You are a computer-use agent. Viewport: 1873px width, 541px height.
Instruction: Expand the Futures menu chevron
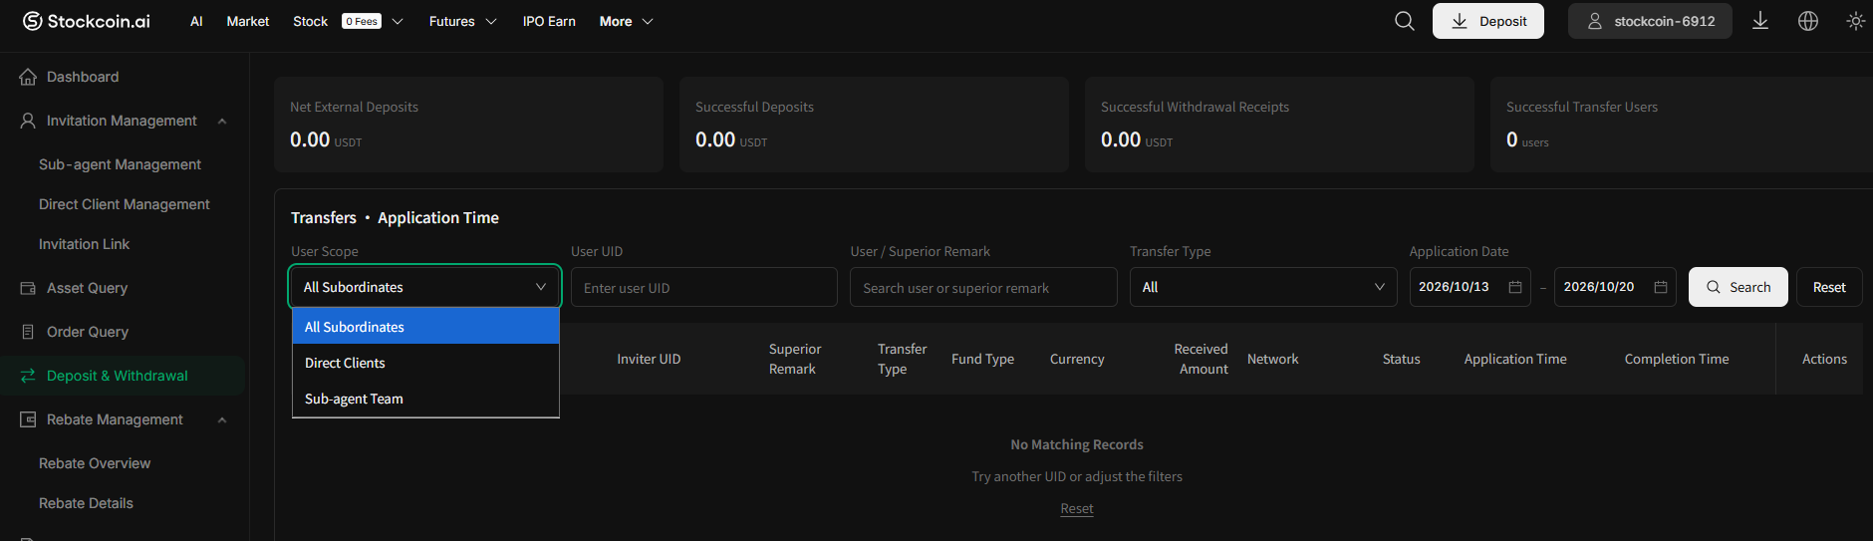[491, 21]
